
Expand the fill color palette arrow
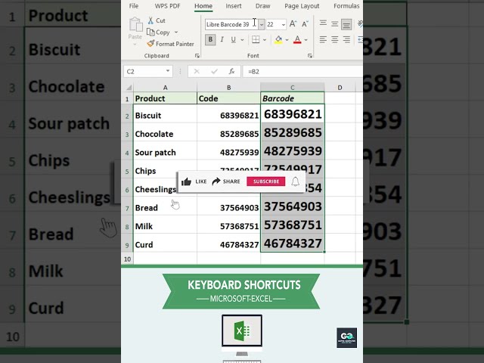point(287,39)
